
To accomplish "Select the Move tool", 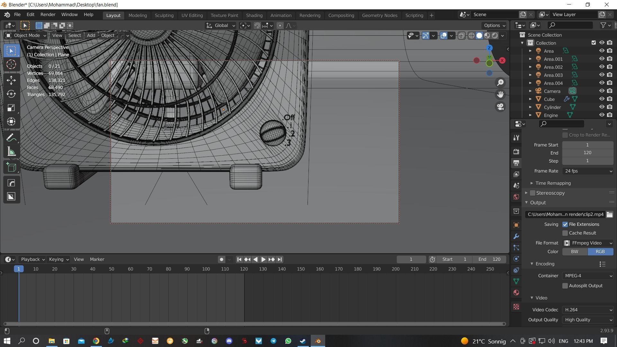I will pyautogui.click(x=11, y=80).
